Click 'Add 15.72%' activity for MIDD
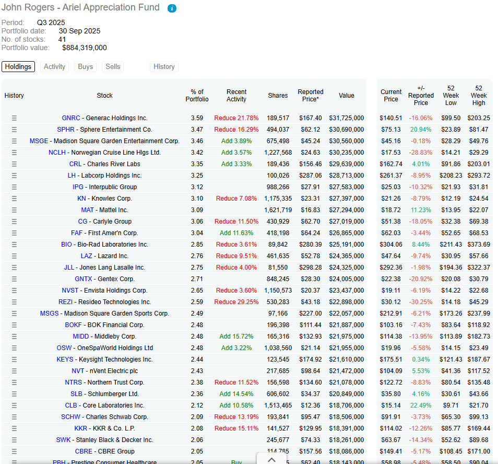 point(236,337)
